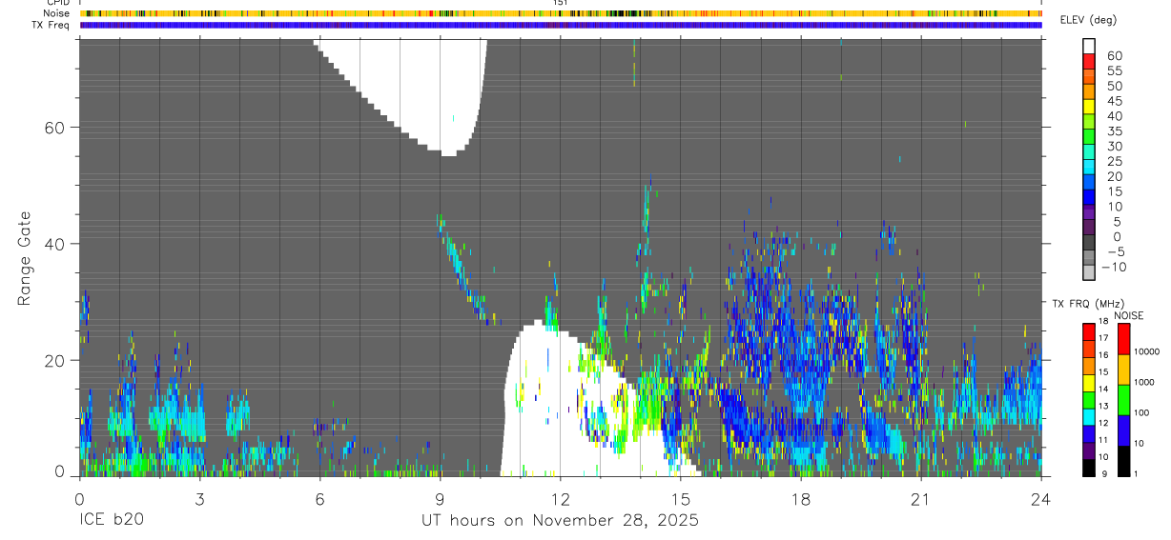Select the orange 1000–10000 noise color band
The height and width of the screenshot is (540, 1171).
pos(1123,370)
